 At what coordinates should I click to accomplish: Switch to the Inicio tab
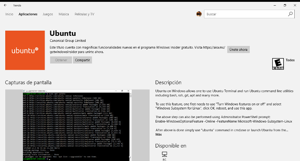(9, 14)
